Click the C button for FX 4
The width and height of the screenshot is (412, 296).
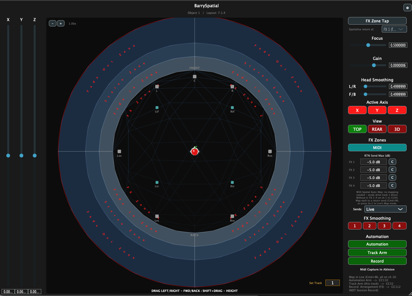(392, 185)
